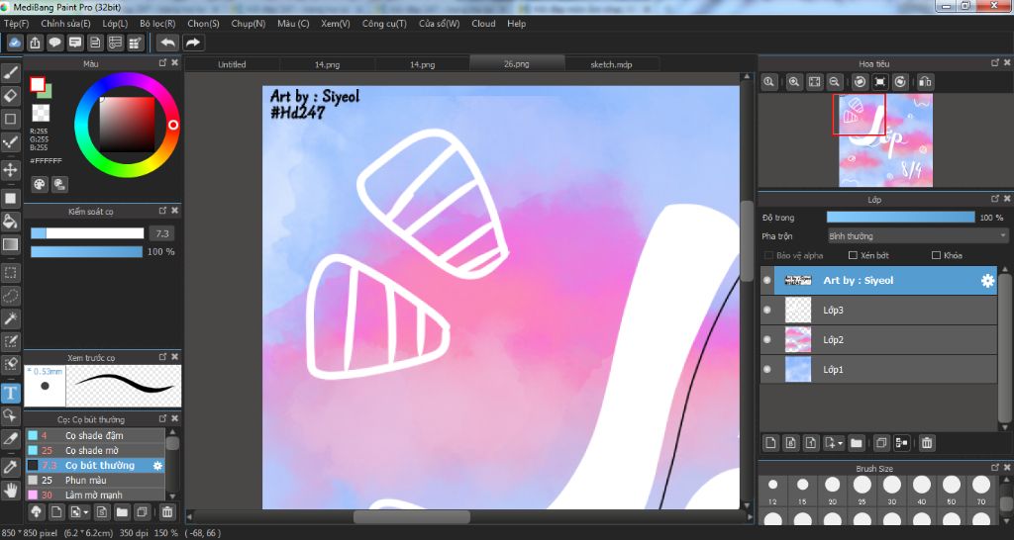Open the Lớp(L) menu
Image resolution: width=1014 pixels, height=540 pixels.
(x=115, y=24)
